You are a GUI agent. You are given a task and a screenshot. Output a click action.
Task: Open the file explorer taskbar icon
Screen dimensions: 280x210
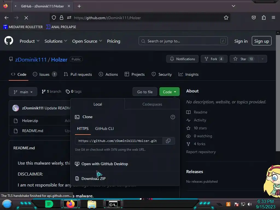92,204
